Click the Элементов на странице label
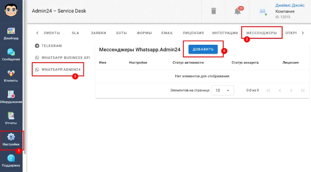Viewport: 311px width, 172px height. 190,90
